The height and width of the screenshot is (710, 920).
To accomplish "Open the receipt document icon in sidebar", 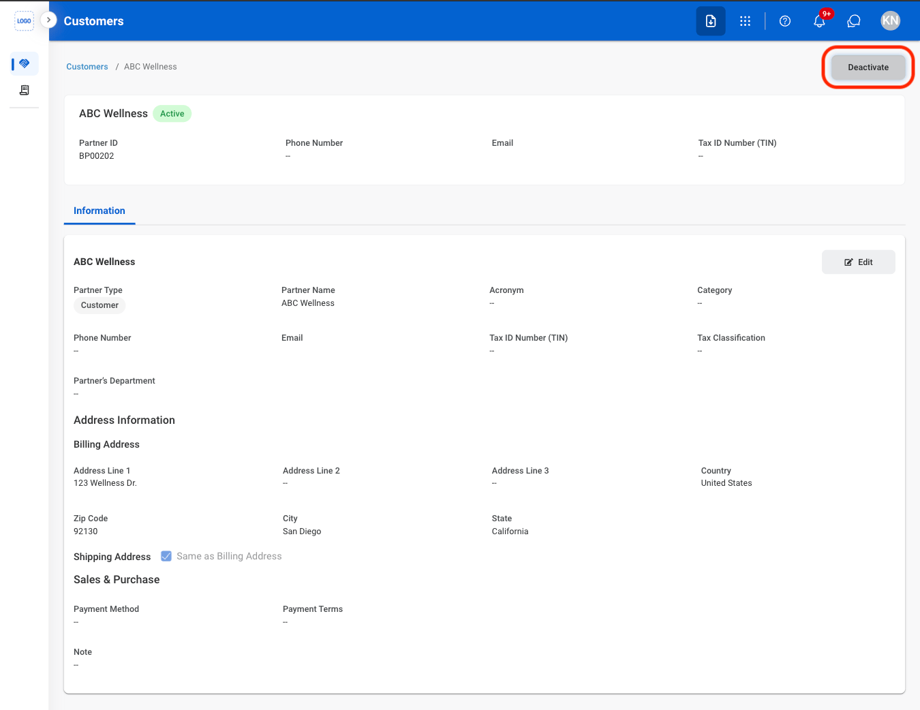I will coord(25,90).
